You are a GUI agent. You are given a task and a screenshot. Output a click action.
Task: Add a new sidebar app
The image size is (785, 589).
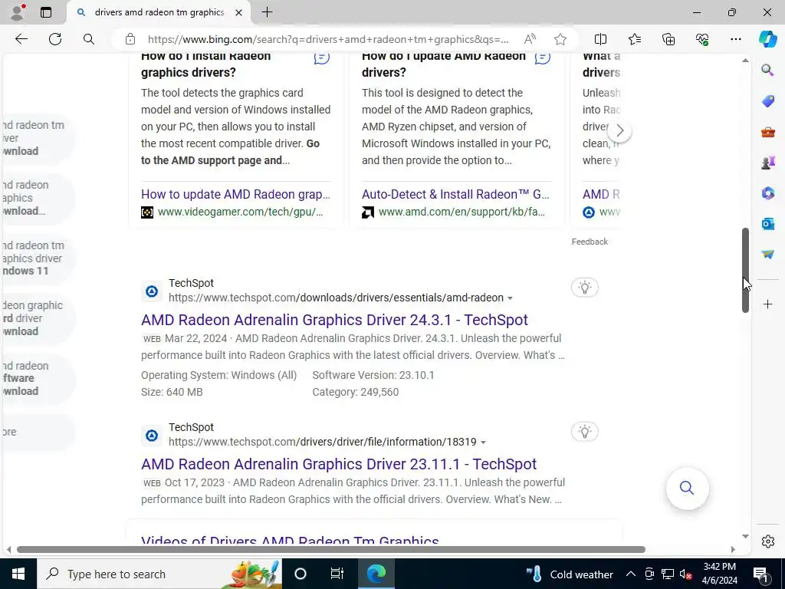[x=767, y=304]
